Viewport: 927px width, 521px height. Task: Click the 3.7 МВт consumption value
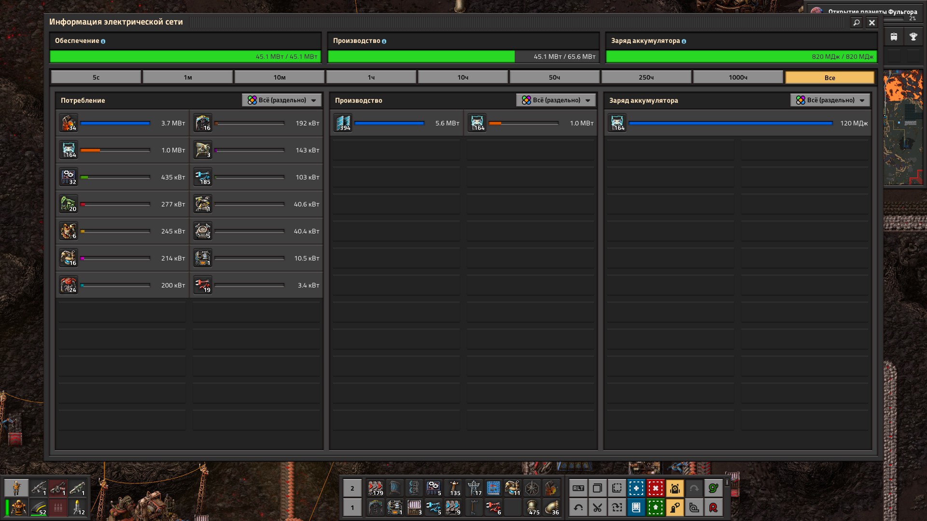coord(173,123)
